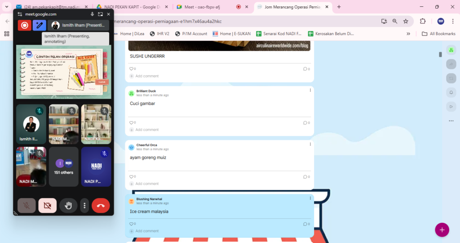The height and width of the screenshot is (243, 460).
Task: Raise hand in the Meet call
Action: (x=68, y=206)
